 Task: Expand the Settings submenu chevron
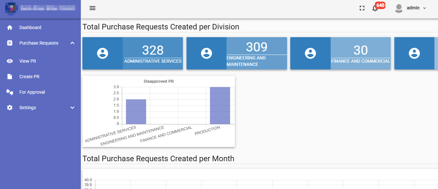(72, 108)
